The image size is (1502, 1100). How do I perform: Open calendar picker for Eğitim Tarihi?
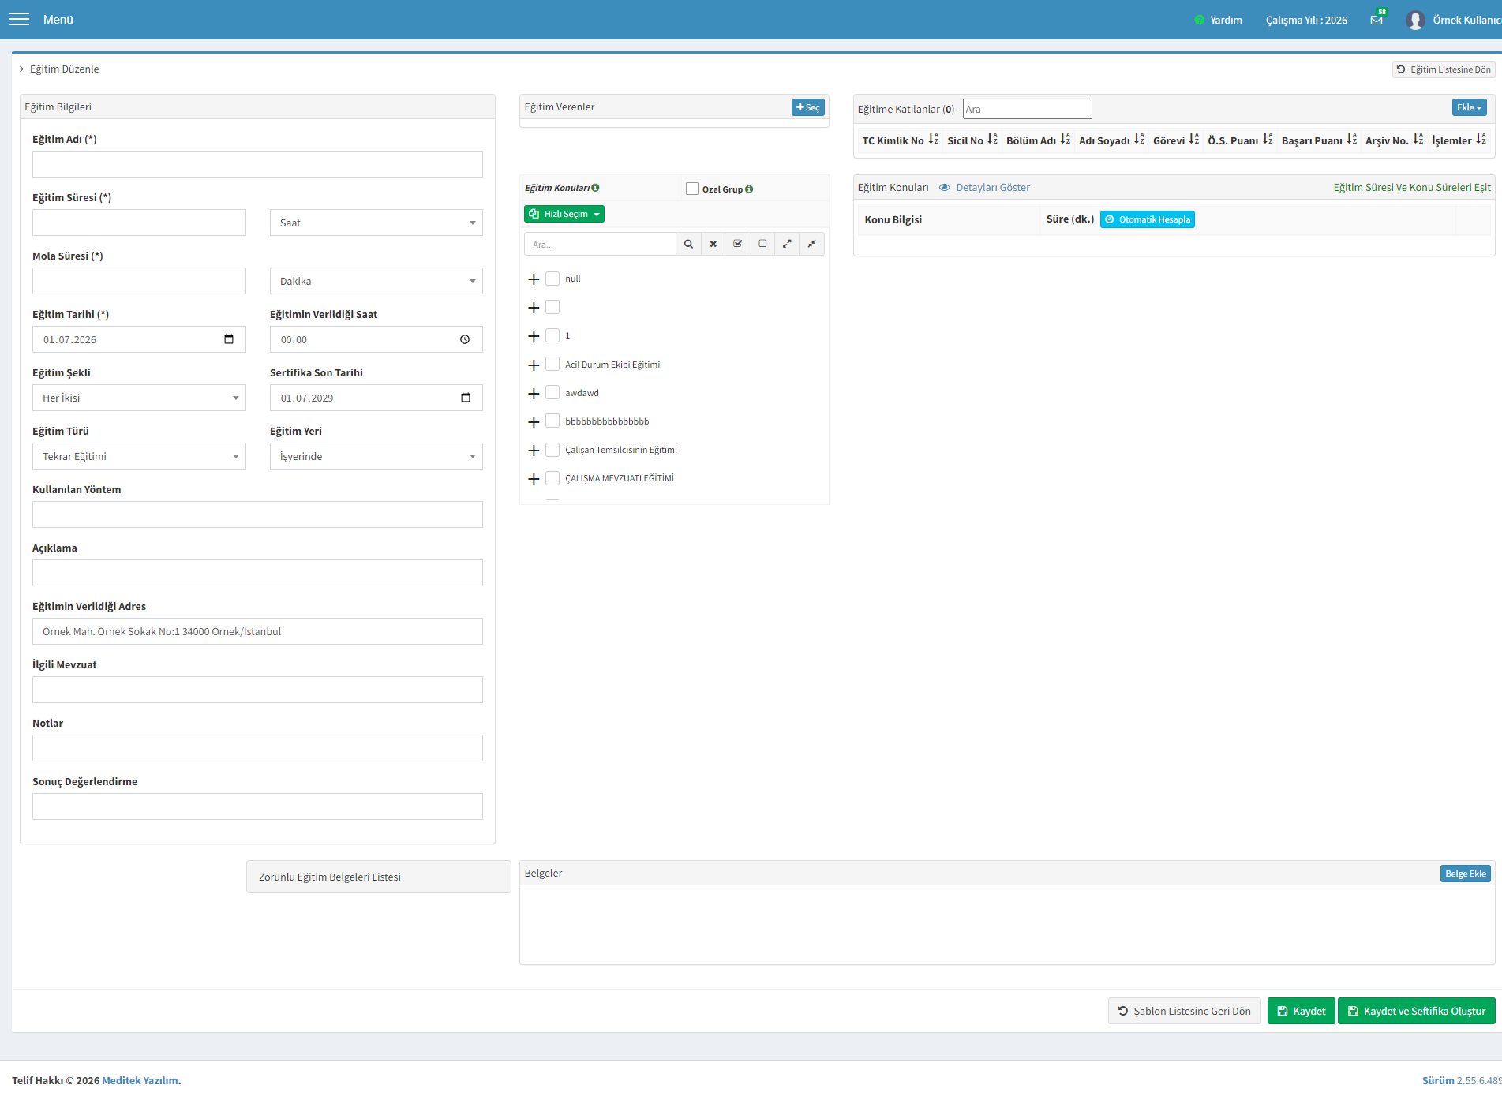[229, 339]
